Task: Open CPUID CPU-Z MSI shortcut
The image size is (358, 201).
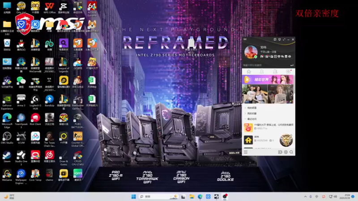Action: pos(78,158)
